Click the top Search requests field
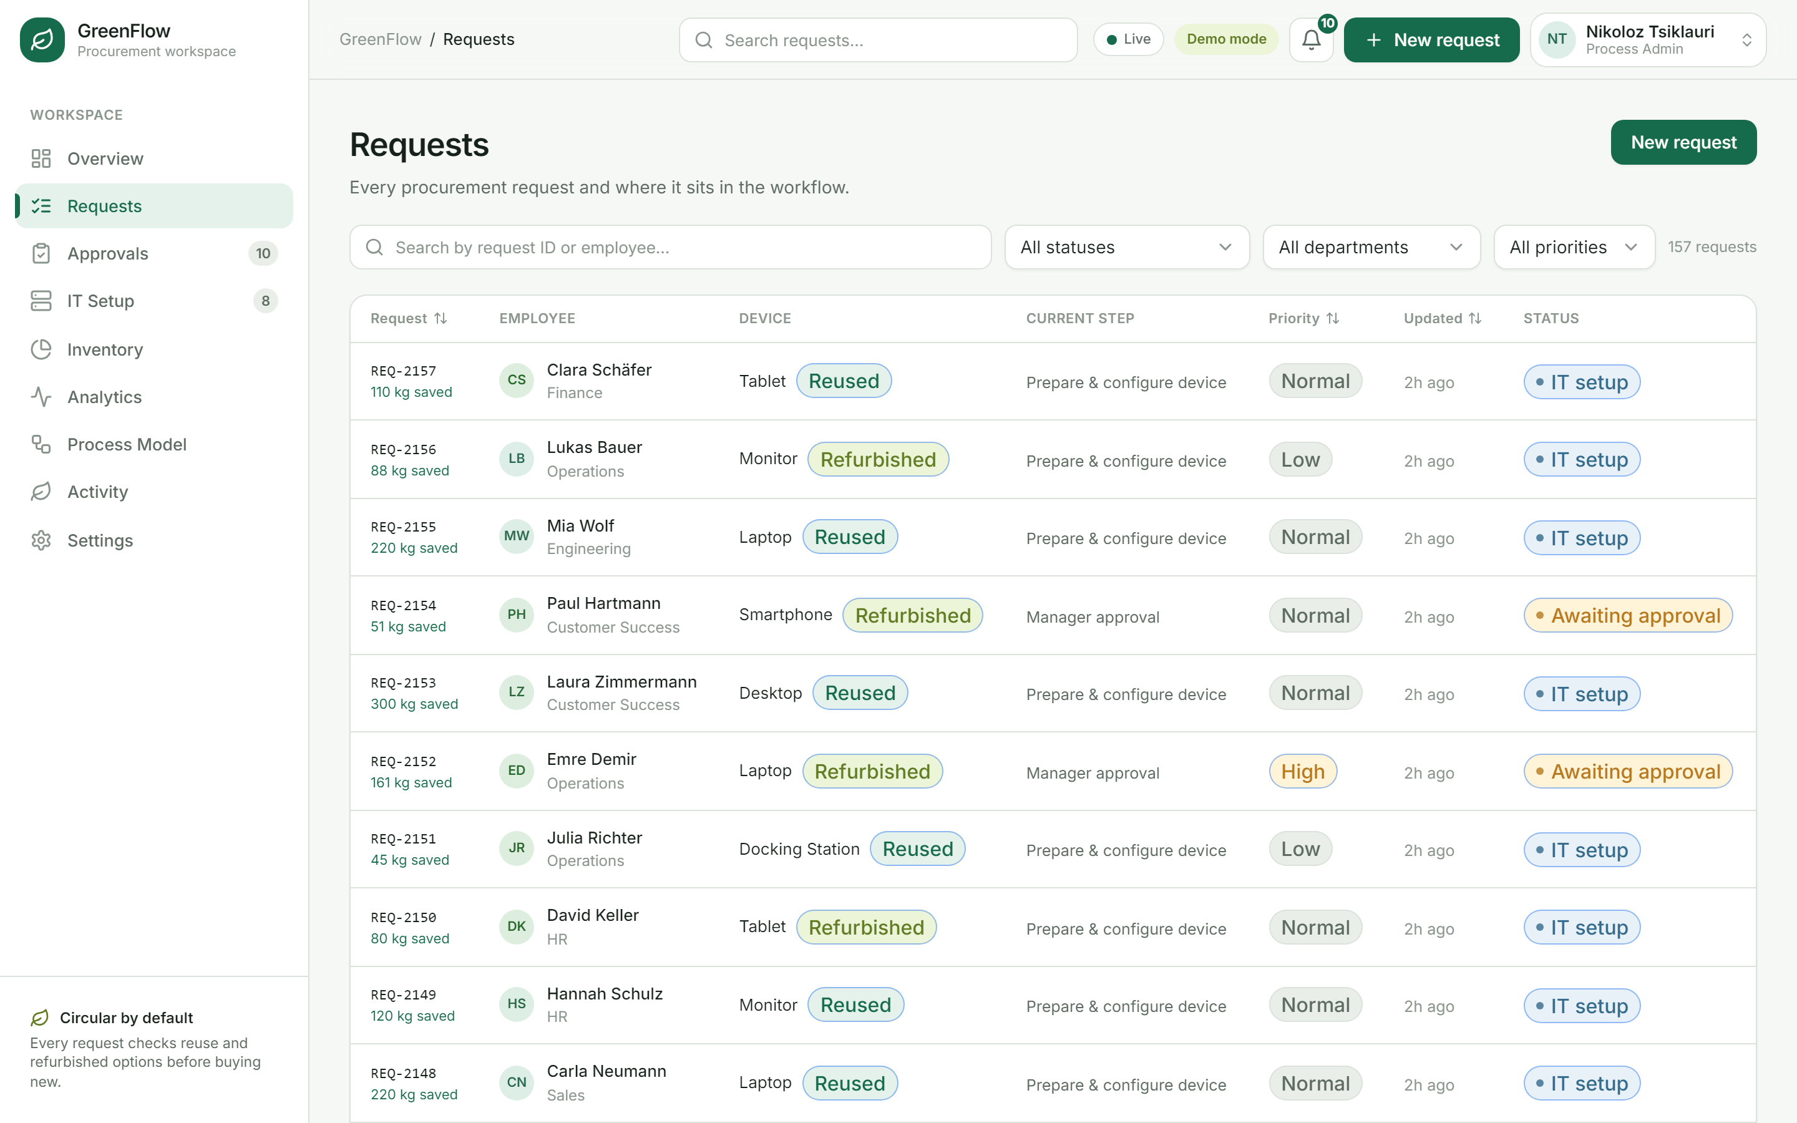Screen dimensions: 1797x1123 pos(878,40)
